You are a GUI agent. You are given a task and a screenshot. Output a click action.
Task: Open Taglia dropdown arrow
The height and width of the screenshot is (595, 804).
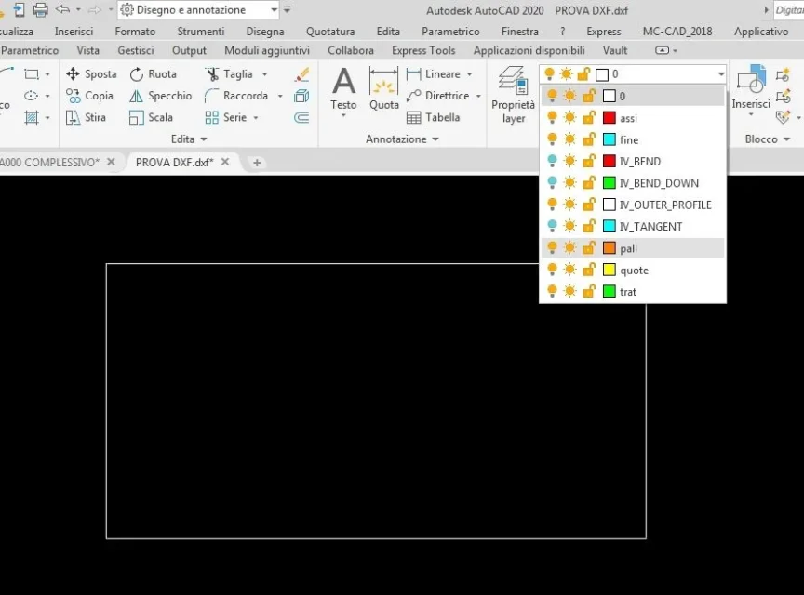tap(264, 74)
